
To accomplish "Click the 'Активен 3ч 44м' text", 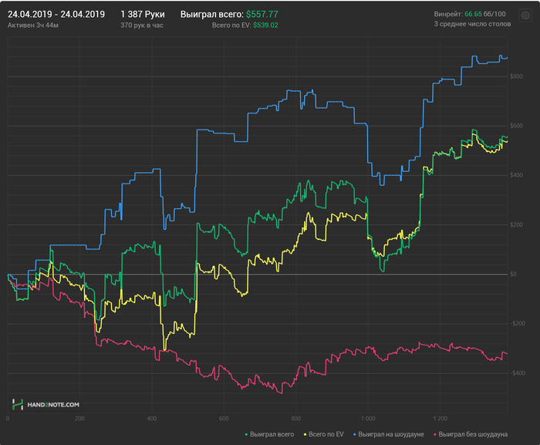I will (x=33, y=25).
